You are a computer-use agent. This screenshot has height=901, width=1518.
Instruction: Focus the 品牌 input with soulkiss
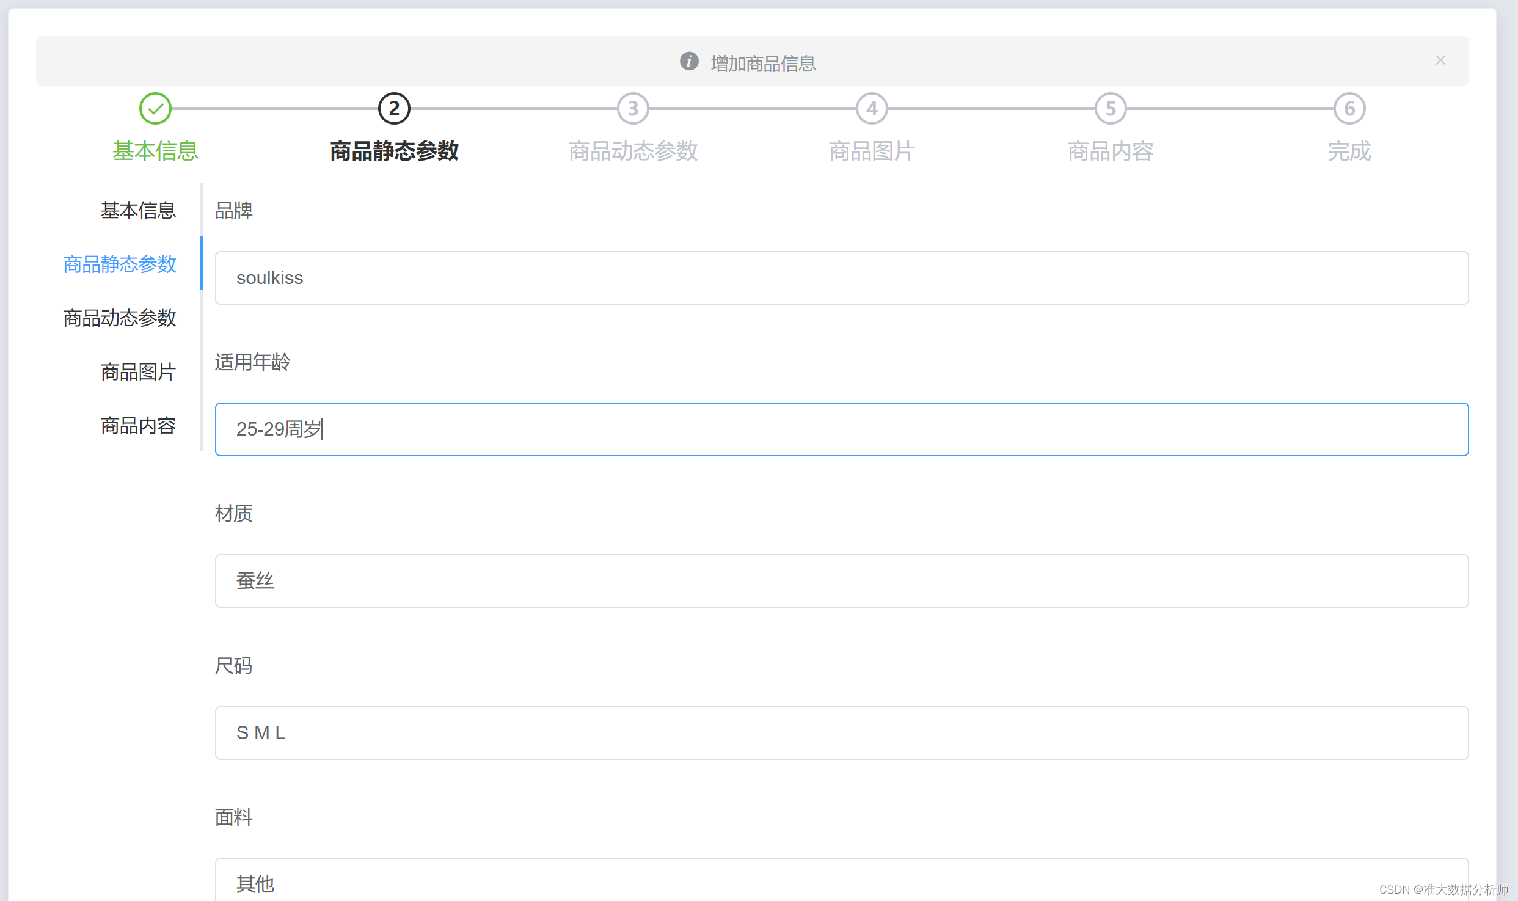tap(841, 278)
